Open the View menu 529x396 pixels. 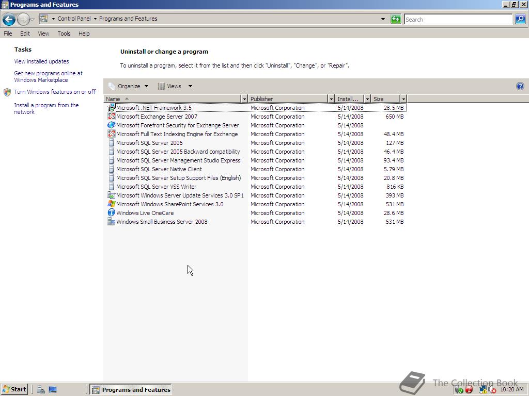click(x=43, y=34)
